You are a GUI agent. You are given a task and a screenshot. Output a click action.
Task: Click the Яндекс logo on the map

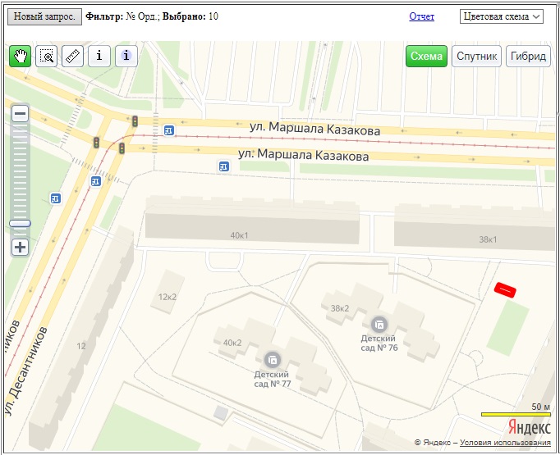pyautogui.click(x=530, y=427)
